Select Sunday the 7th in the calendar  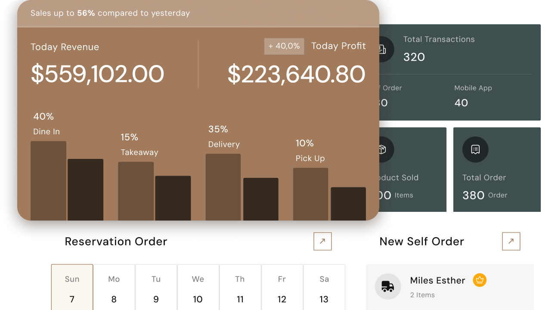pyautogui.click(x=72, y=286)
